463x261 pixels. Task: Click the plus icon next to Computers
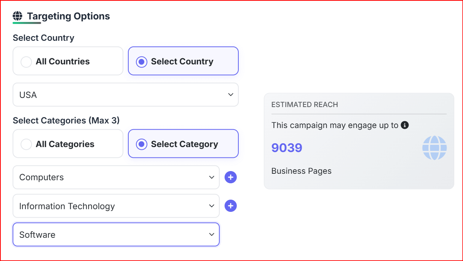click(x=231, y=177)
